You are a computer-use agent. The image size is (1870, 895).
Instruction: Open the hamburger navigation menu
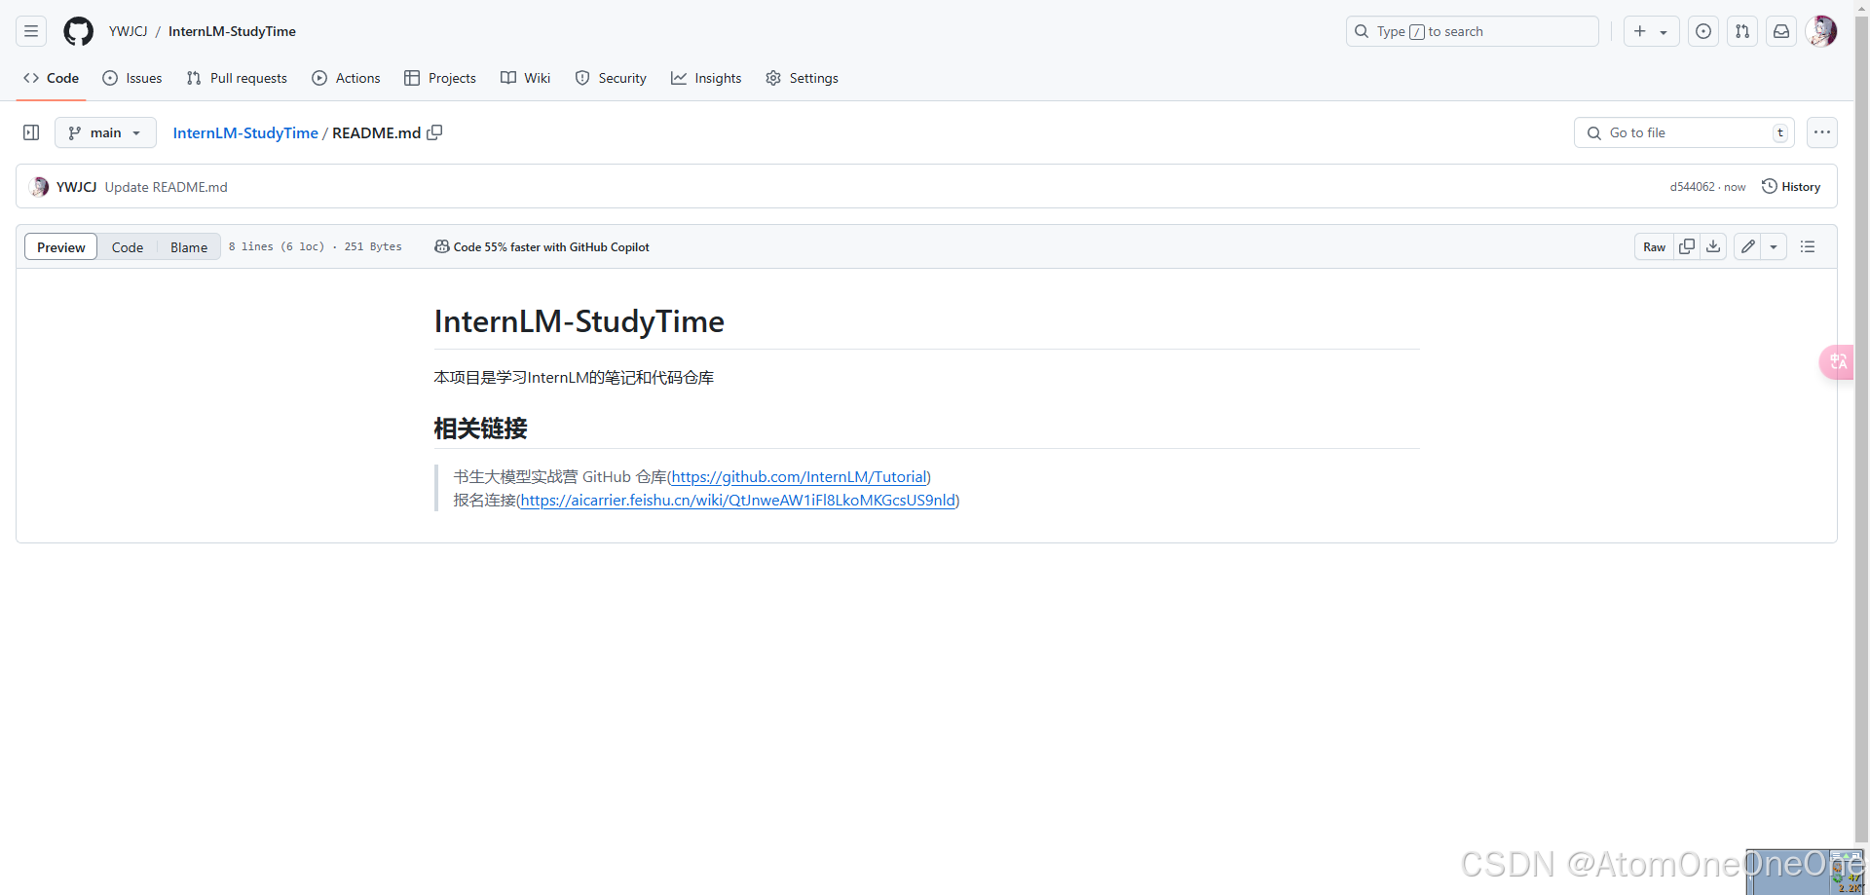pos(31,31)
